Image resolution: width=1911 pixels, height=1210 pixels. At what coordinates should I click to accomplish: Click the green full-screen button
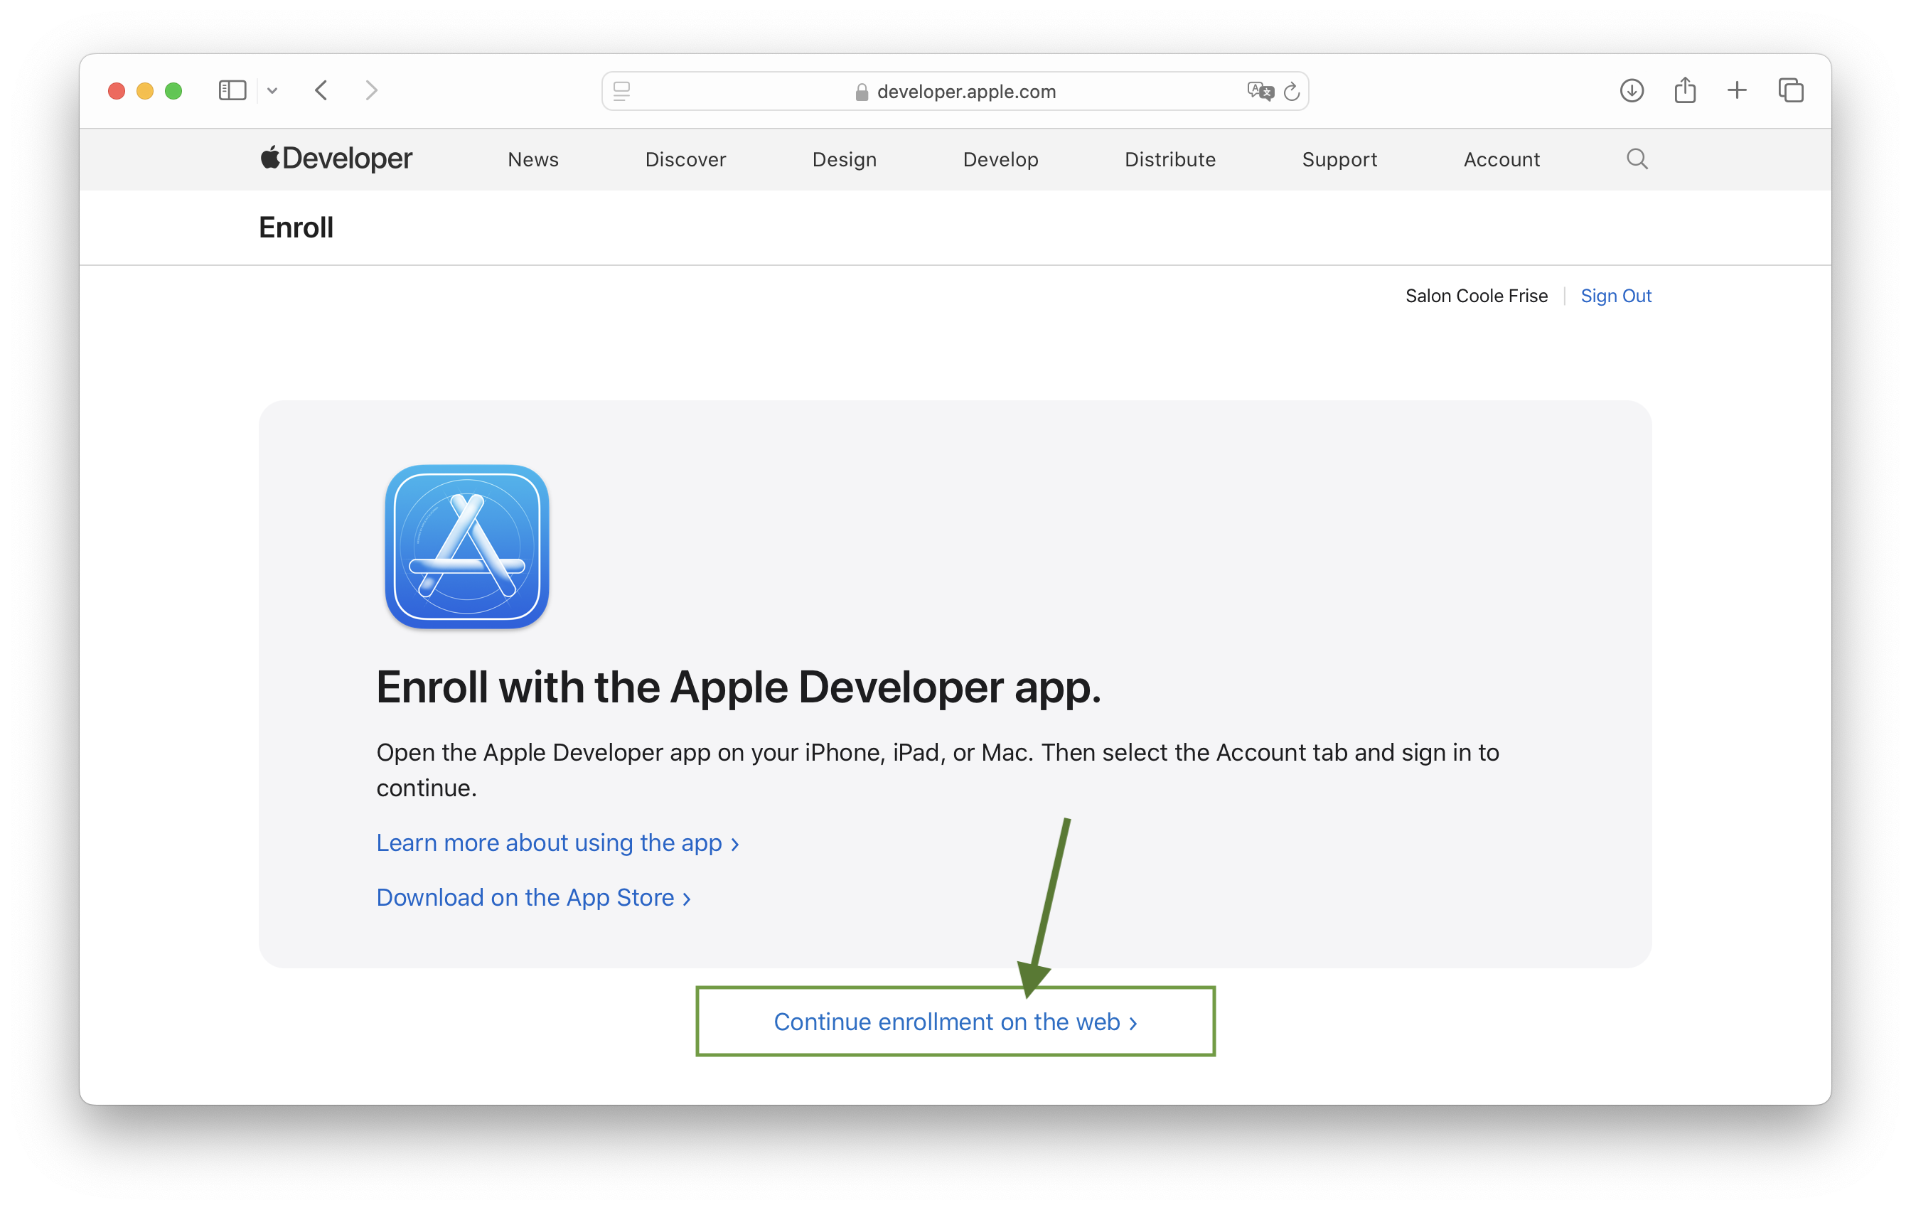coord(173,90)
